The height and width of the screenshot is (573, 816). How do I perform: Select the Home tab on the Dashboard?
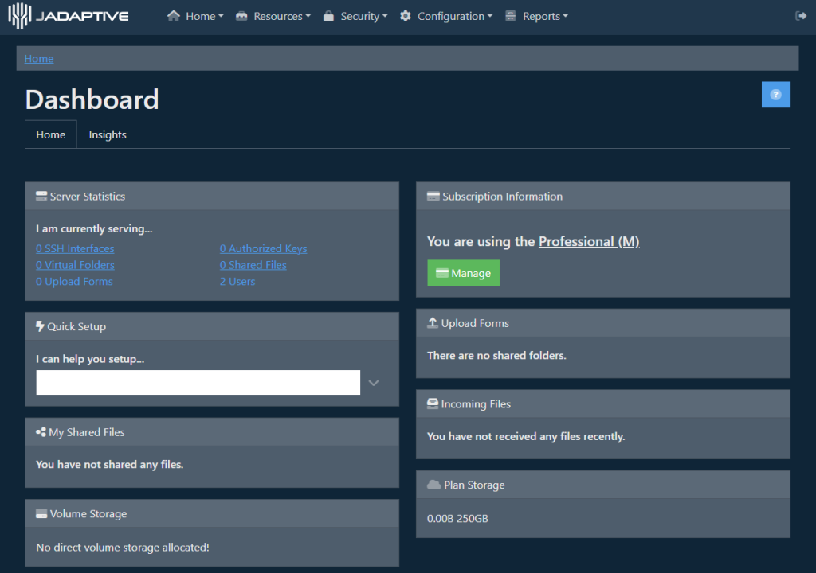50,134
